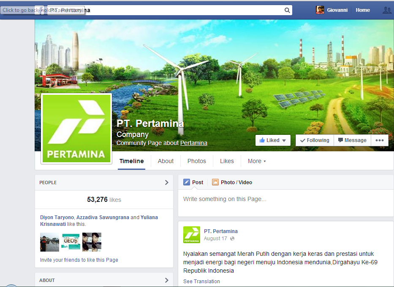This screenshot has height=287, width=394.
Task: Open Giovanni's profile name link
Action: pos(337,10)
